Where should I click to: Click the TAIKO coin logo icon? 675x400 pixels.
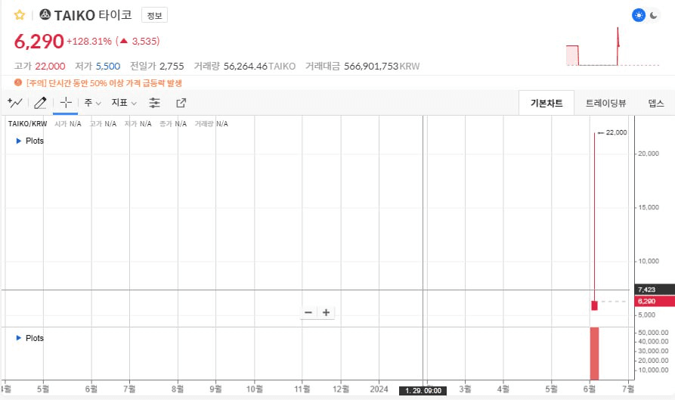(45, 14)
